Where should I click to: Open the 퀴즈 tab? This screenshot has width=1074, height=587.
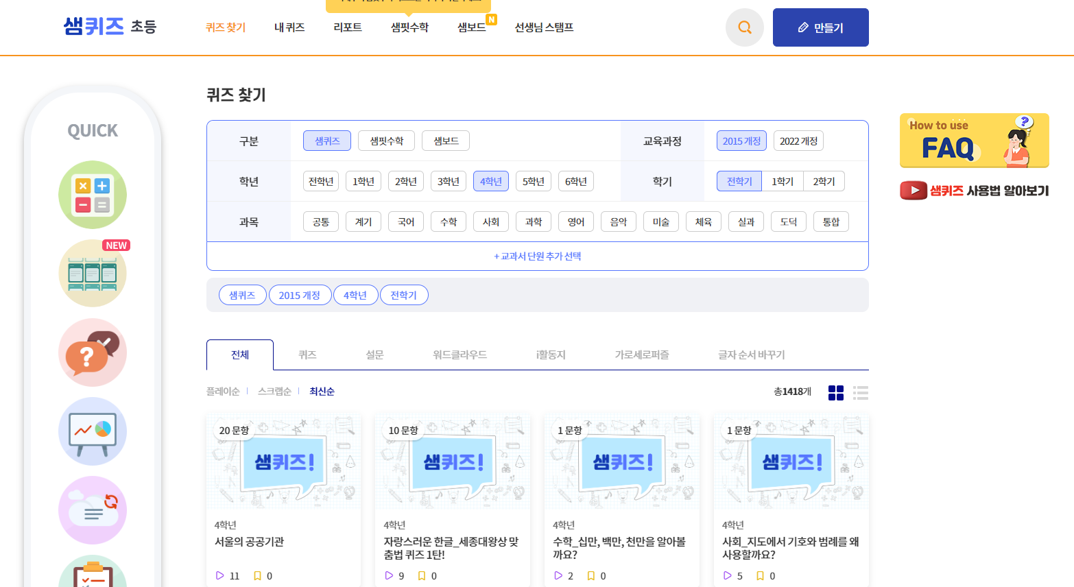click(307, 355)
